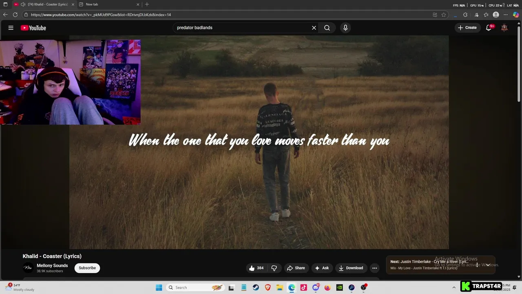Open the Windows Start menu
522x294 pixels.
coord(159,287)
